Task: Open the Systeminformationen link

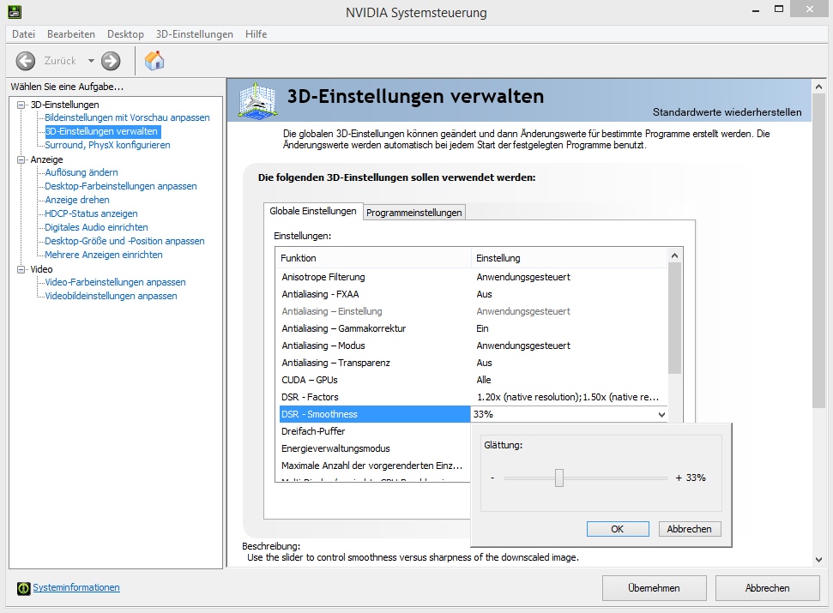Action: coord(76,587)
